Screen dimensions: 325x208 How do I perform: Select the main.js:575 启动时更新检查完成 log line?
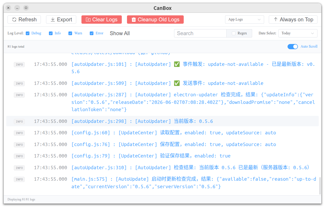pyautogui.click(x=162, y=183)
